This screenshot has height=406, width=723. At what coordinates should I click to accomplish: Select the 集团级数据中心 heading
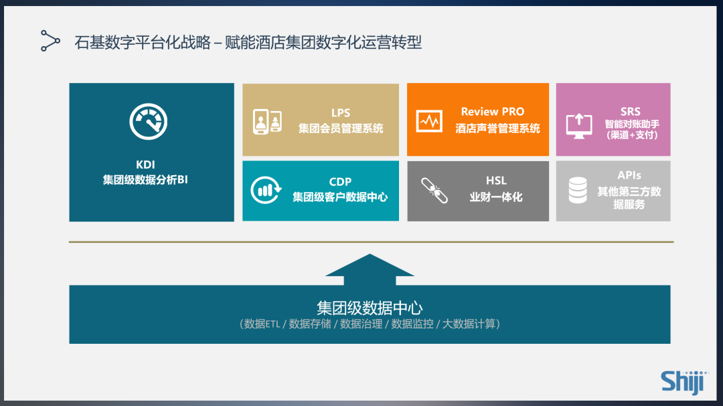coord(370,308)
